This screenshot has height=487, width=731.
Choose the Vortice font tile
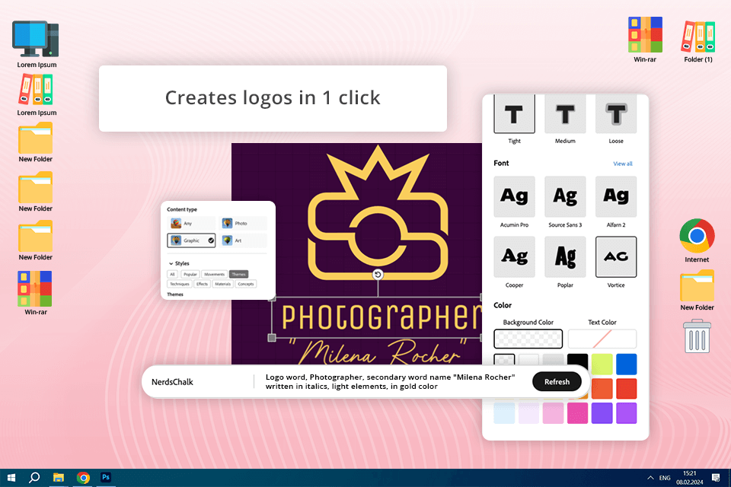616,256
